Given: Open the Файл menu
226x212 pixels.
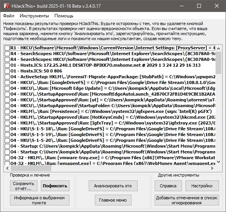Looking at the screenshot, I should point(8,16).
